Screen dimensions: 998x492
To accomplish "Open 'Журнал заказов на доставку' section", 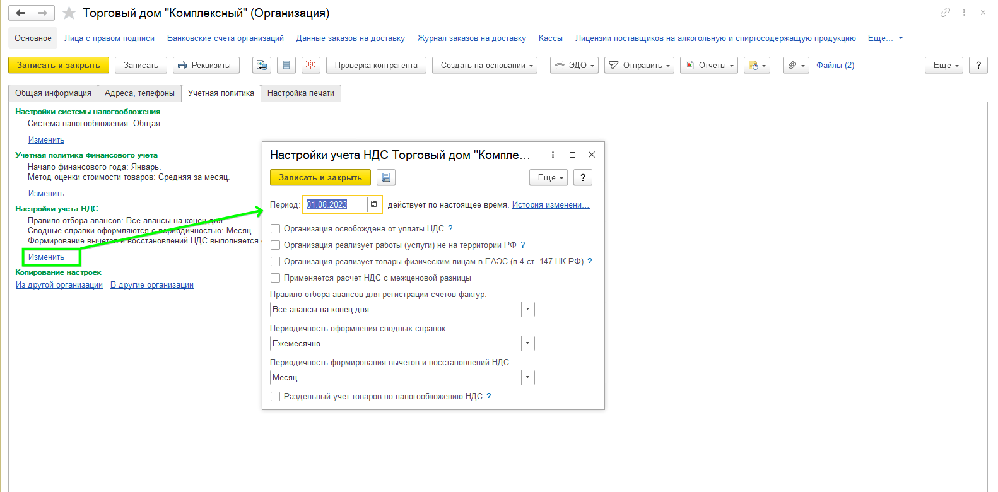I will 471,38.
